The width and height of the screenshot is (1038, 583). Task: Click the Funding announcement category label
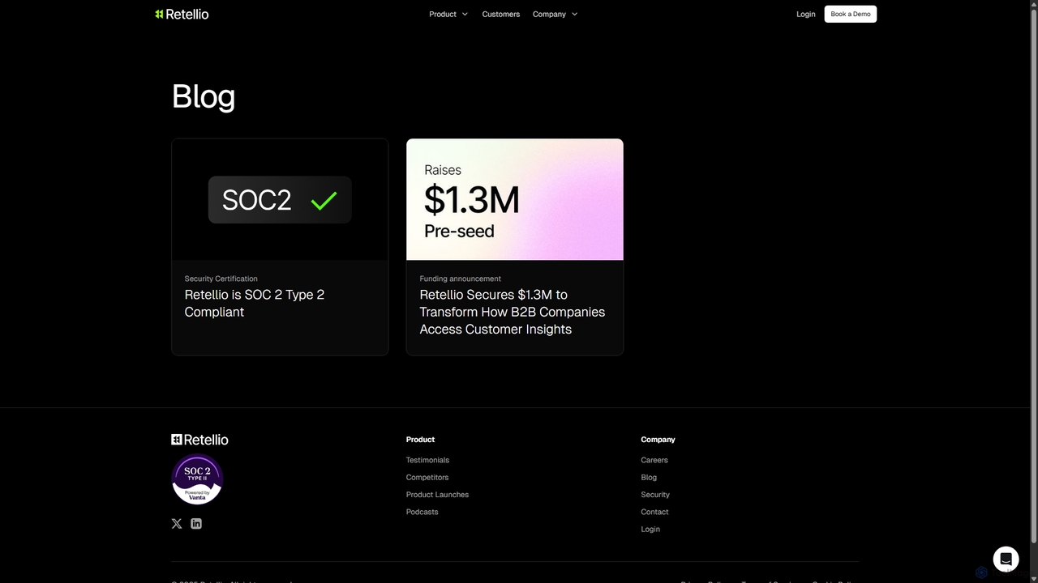click(x=461, y=279)
